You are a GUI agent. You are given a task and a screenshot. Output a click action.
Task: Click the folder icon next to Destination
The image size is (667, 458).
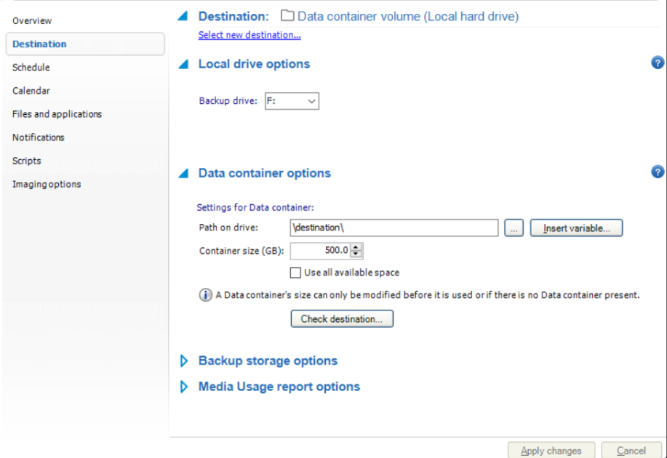(287, 16)
